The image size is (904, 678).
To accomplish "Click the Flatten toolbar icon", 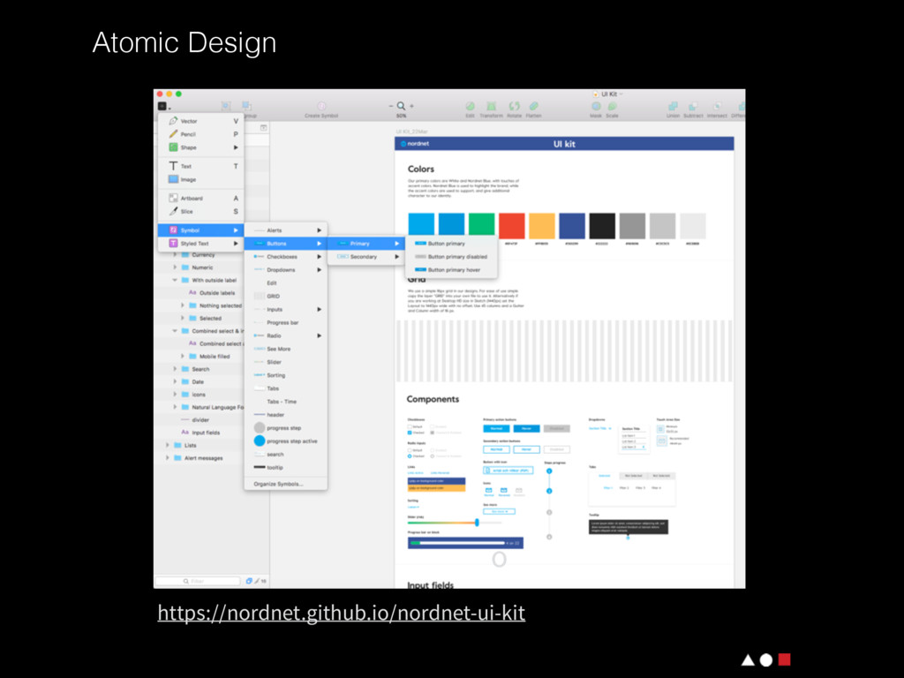I will click(x=534, y=106).
